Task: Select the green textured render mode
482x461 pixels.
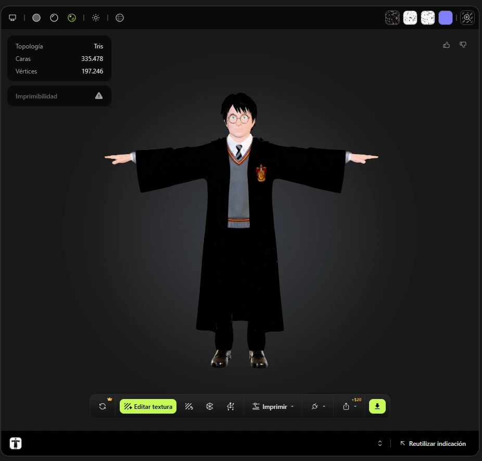Action: pos(72,18)
